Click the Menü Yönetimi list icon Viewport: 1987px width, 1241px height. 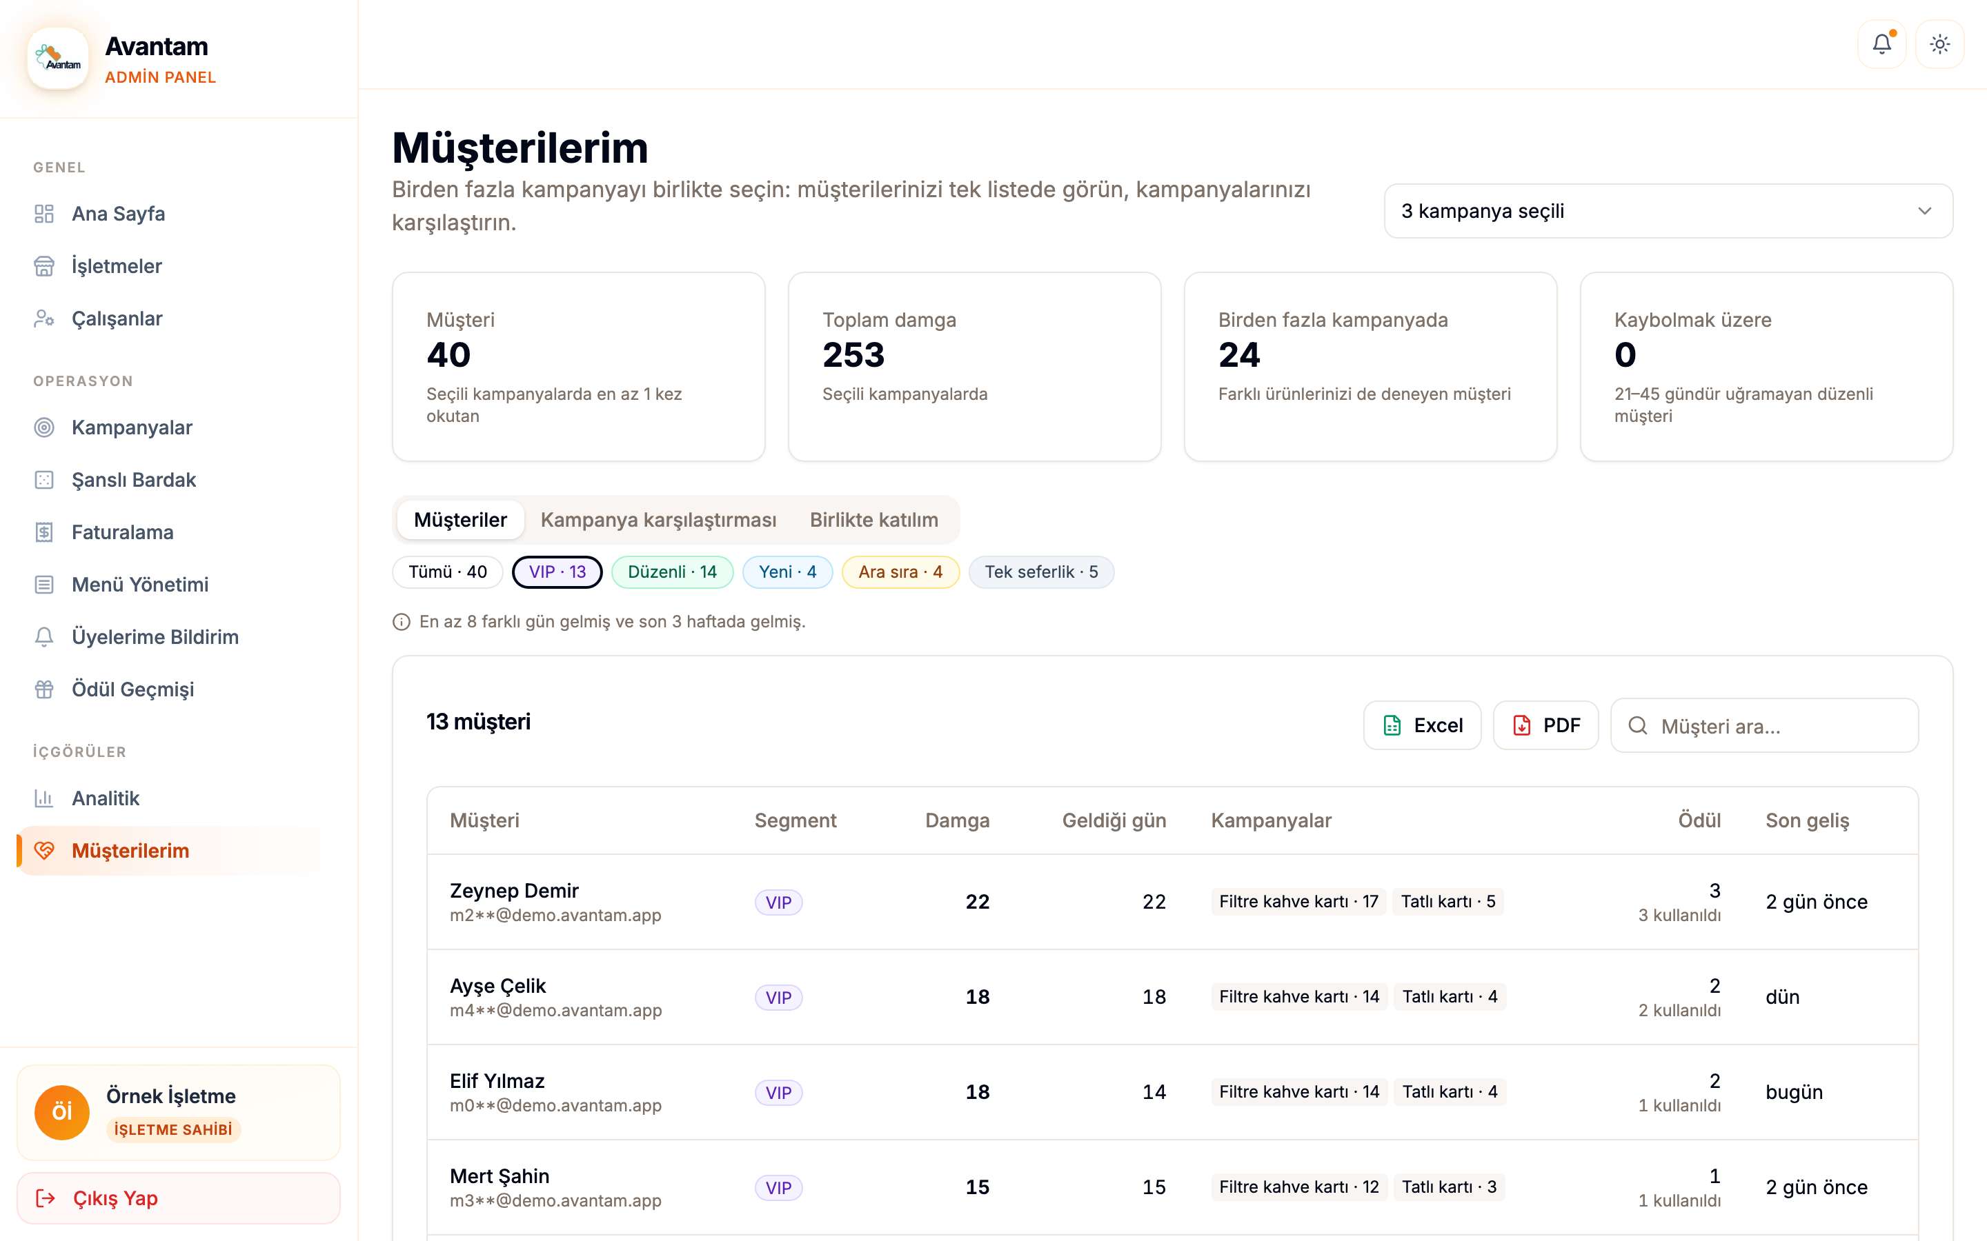pos(44,585)
